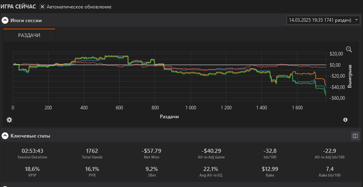Click the 1 000 x-axis tick label
Viewport: 363px width, 187px height.
click(x=190, y=108)
